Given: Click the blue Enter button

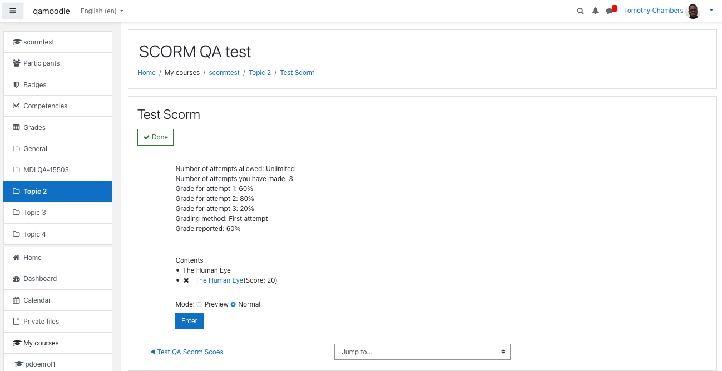Looking at the screenshot, I should 189,321.
